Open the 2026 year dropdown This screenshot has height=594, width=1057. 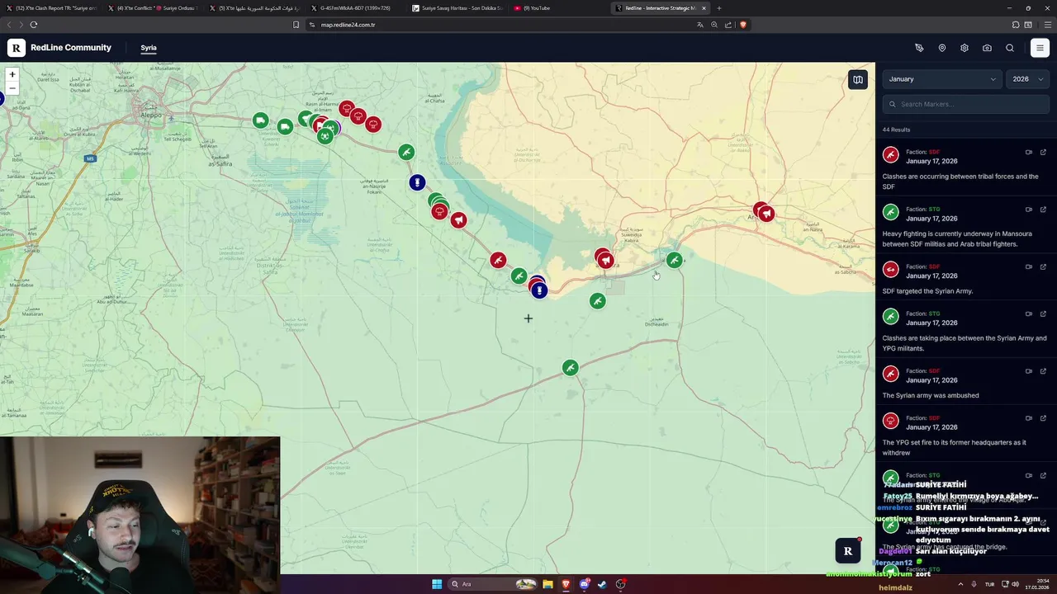point(1028,79)
